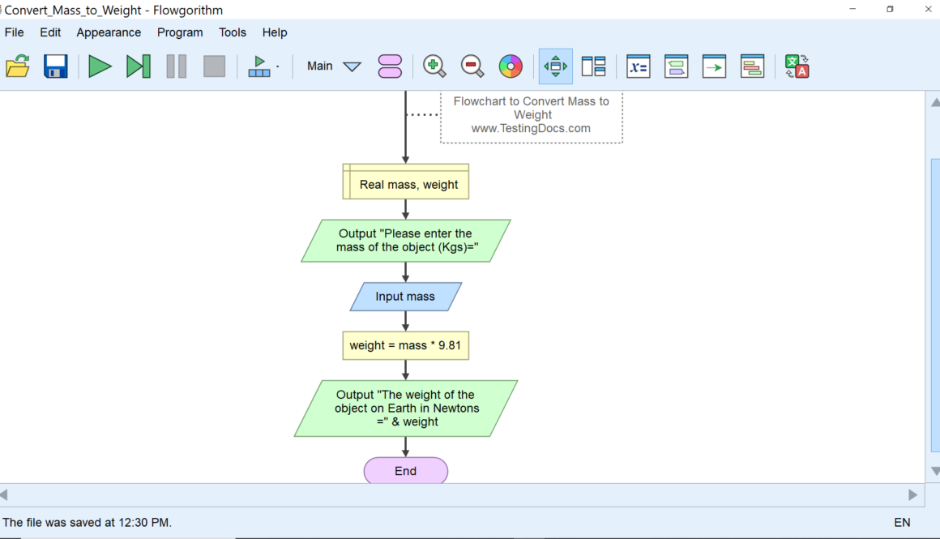Save the flowchart with the floppy disk icon
This screenshot has width=940, height=539.
pos(56,66)
